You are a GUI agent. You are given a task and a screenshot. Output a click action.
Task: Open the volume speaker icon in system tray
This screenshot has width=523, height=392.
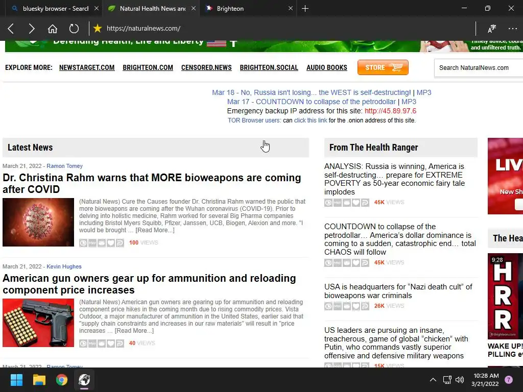[460, 380]
